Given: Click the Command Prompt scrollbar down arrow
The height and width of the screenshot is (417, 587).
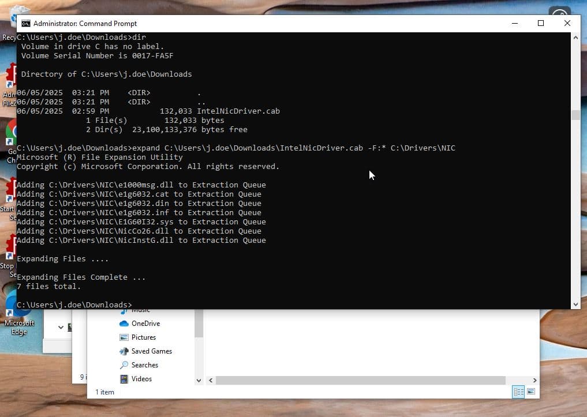Looking at the screenshot, I should pyautogui.click(x=575, y=304).
